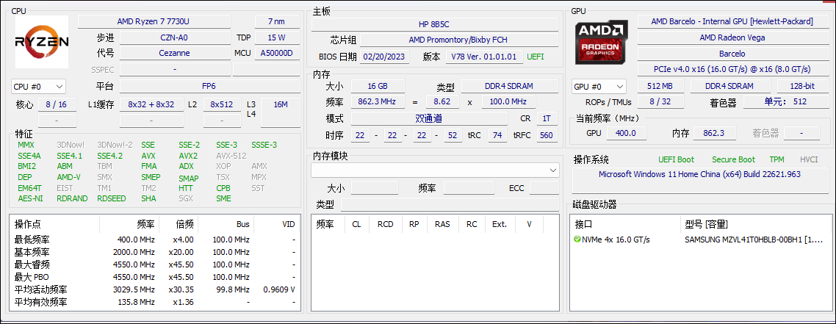The height and width of the screenshot is (324, 836).
Task: Click the RAS column header in memory table
Action: point(442,224)
